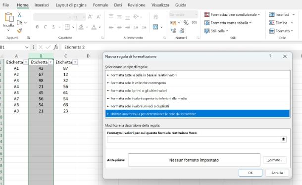
Task: Select rule valori univoci o duplicati
Action: pos(198,106)
